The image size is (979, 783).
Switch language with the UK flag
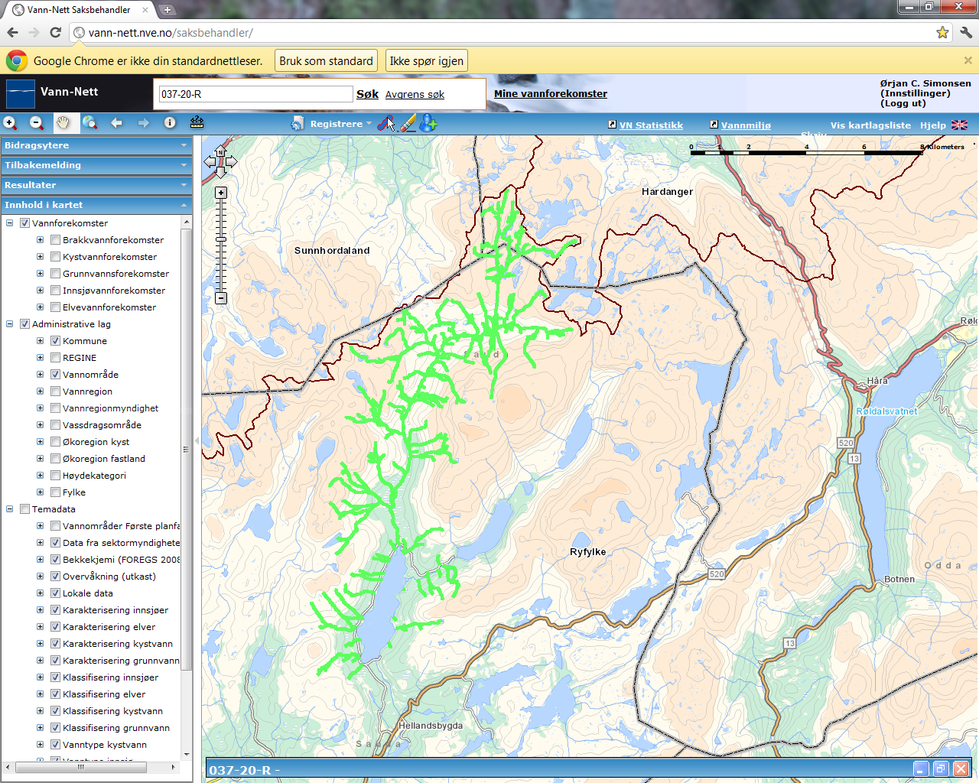tap(959, 125)
